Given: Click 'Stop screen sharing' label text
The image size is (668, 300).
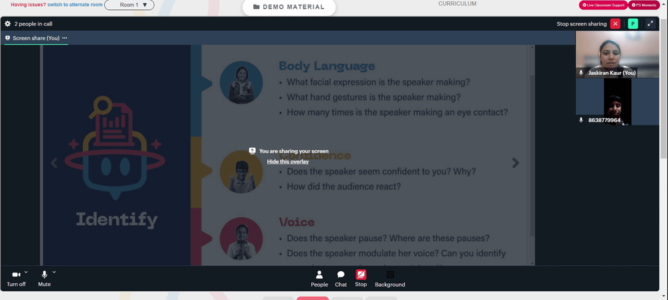Looking at the screenshot, I should (x=582, y=24).
